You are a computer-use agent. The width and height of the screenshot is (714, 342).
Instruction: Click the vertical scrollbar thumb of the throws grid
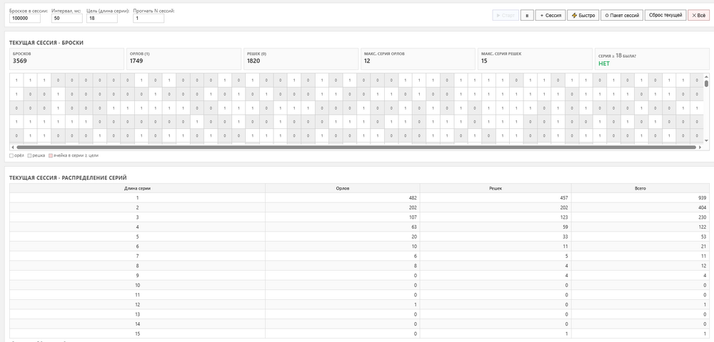pyautogui.click(x=706, y=83)
